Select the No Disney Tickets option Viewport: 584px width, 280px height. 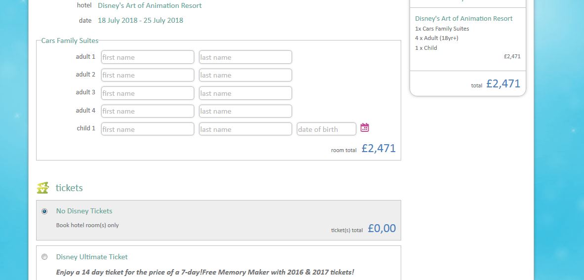click(45, 211)
